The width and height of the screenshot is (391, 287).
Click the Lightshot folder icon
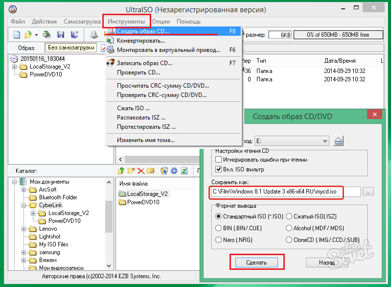point(33,237)
